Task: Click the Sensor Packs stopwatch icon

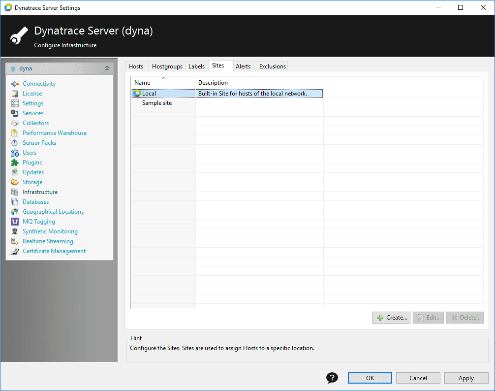Action: click(15, 143)
